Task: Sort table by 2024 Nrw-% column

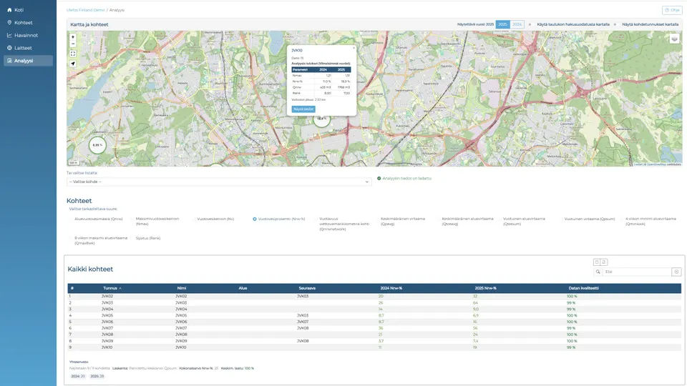Action: [x=391, y=288]
